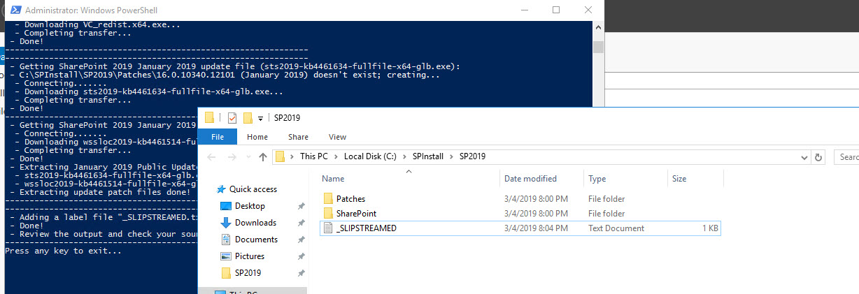Click the Up one level arrow
The height and width of the screenshot is (294, 859).
[262, 156]
